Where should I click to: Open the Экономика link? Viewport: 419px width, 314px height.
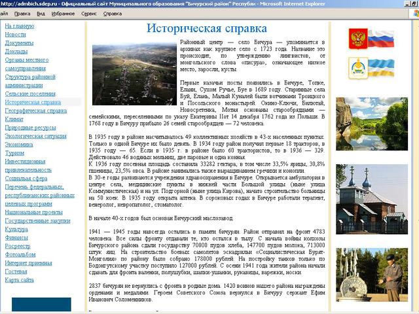(x=19, y=145)
